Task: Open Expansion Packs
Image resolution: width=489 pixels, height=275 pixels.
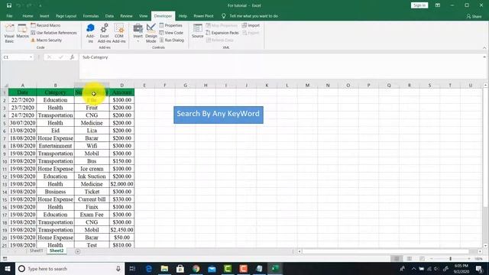Action: pyautogui.click(x=222, y=33)
